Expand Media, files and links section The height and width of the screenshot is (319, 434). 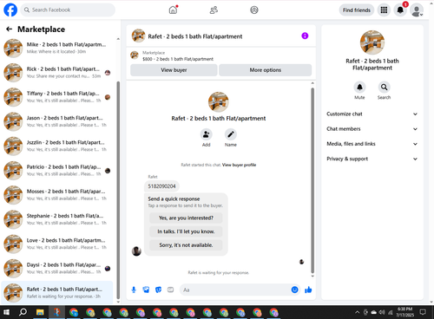pyautogui.click(x=372, y=144)
